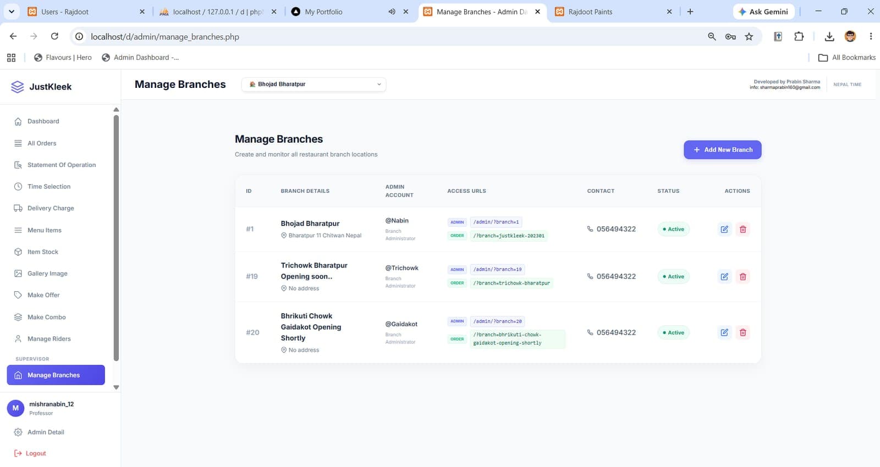Click /admin/?branch=19 access URL
Viewport: 880px width, 467px height.
(498, 269)
